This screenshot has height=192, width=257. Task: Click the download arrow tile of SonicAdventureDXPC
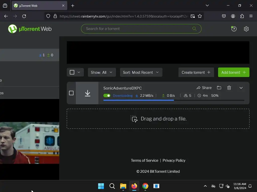[87, 93]
